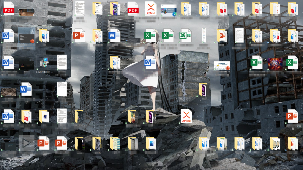Open the PowerPoint folder under the steel frame
The width and height of the screenshot is (303, 170).
(222, 36)
